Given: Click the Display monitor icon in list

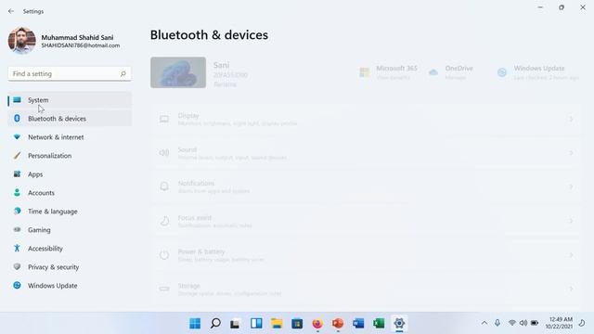Looking at the screenshot, I should tap(164, 120).
